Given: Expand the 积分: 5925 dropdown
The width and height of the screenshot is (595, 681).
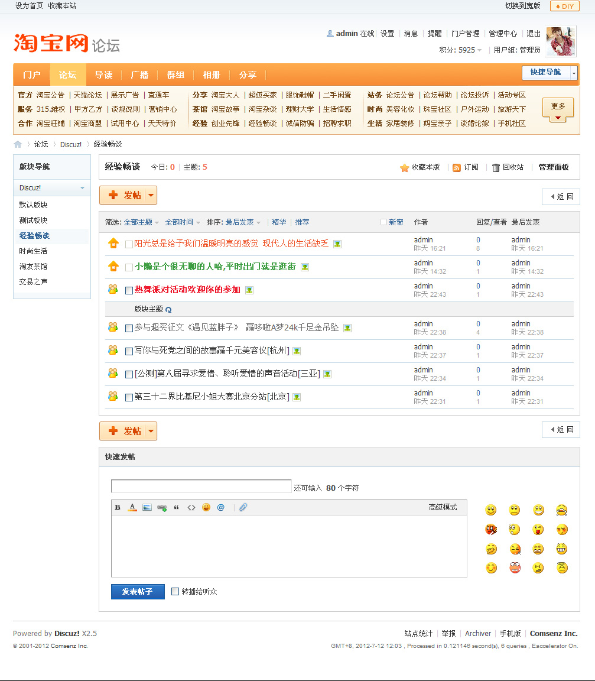Looking at the screenshot, I should 460,50.
